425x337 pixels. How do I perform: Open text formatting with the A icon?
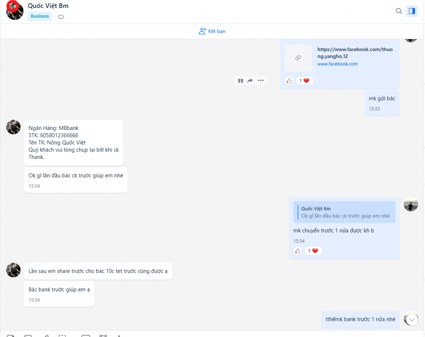tap(119, 335)
